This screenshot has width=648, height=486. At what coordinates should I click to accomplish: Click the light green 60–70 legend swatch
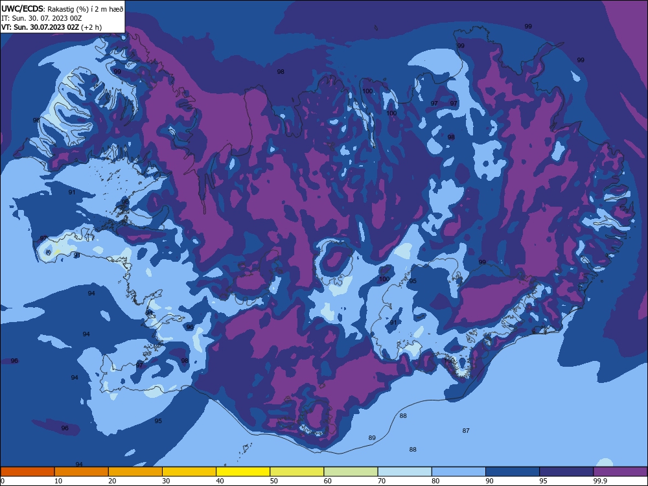click(351, 472)
